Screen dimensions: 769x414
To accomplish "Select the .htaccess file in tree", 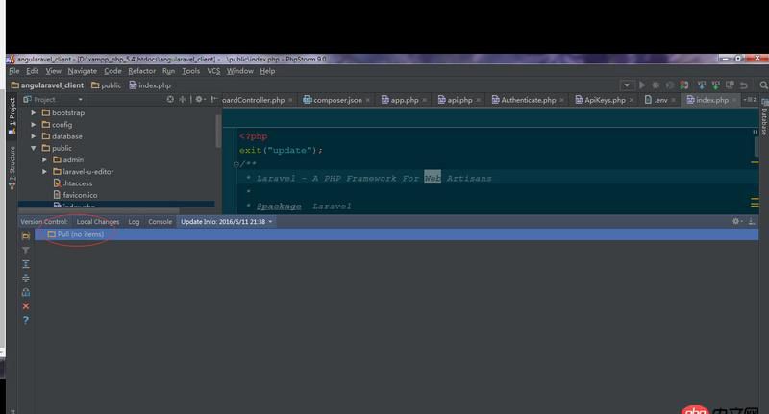I will click(x=73, y=183).
